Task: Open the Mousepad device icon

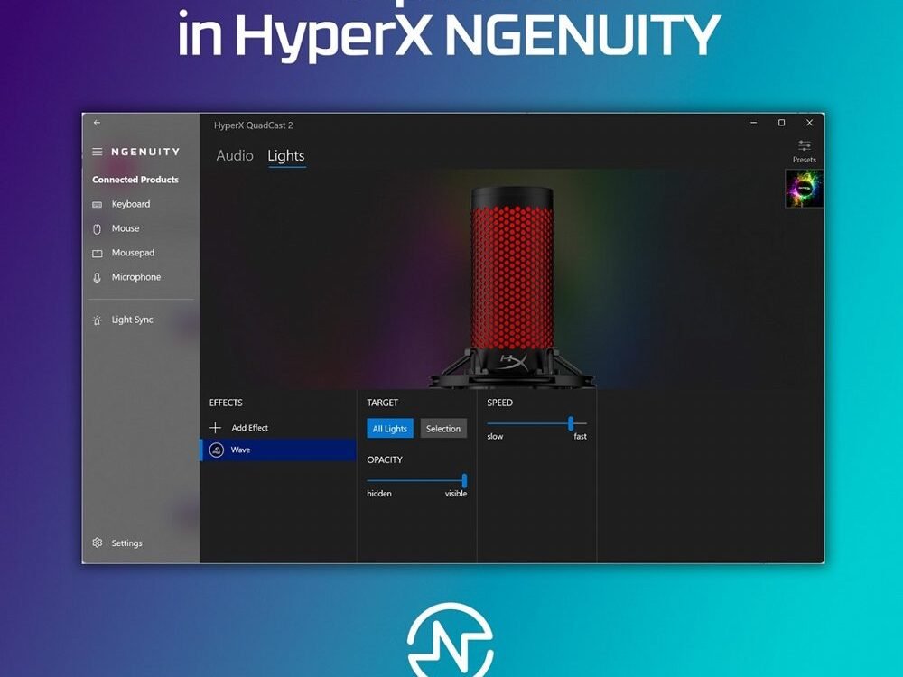Action: tap(98, 254)
